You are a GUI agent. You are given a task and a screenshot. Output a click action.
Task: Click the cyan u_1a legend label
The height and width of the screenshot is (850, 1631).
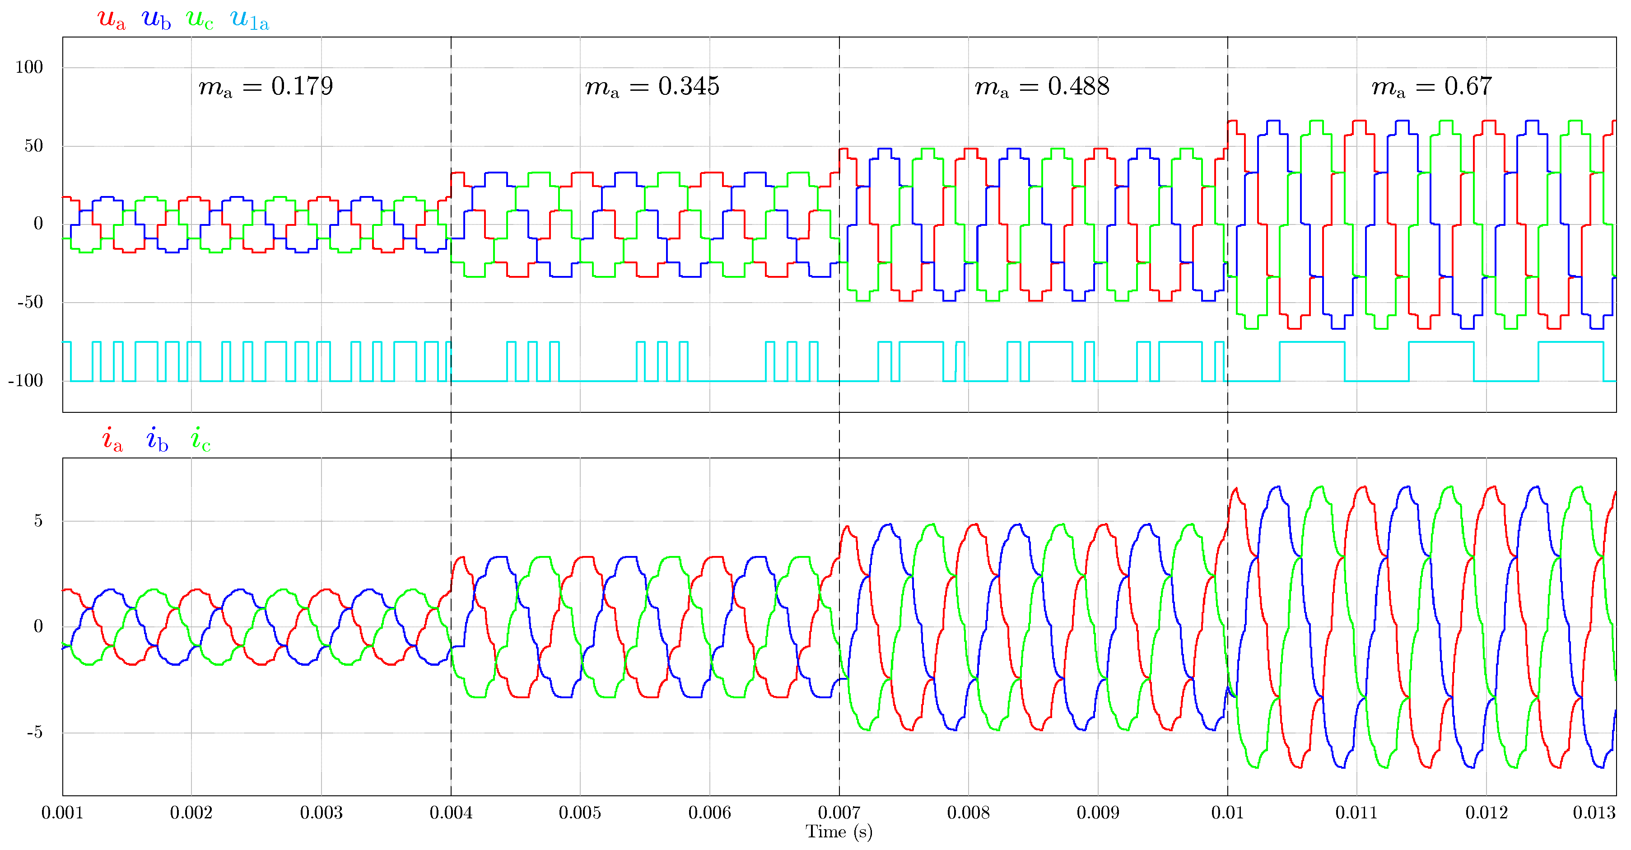[x=249, y=19]
